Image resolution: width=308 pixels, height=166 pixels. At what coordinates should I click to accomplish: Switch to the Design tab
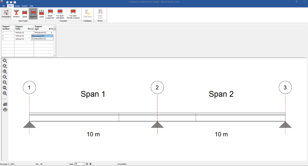pyautogui.click(x=17, y=6)
